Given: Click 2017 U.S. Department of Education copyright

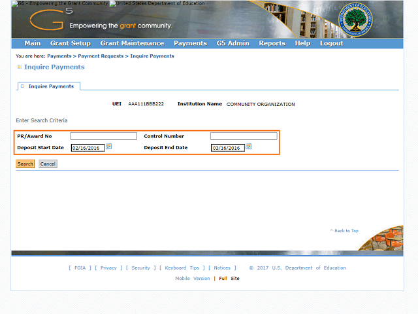Looking at the screenshot, I should (x=298, y=268).
